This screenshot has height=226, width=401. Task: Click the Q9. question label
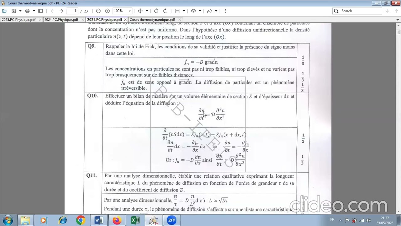point(91,46)
